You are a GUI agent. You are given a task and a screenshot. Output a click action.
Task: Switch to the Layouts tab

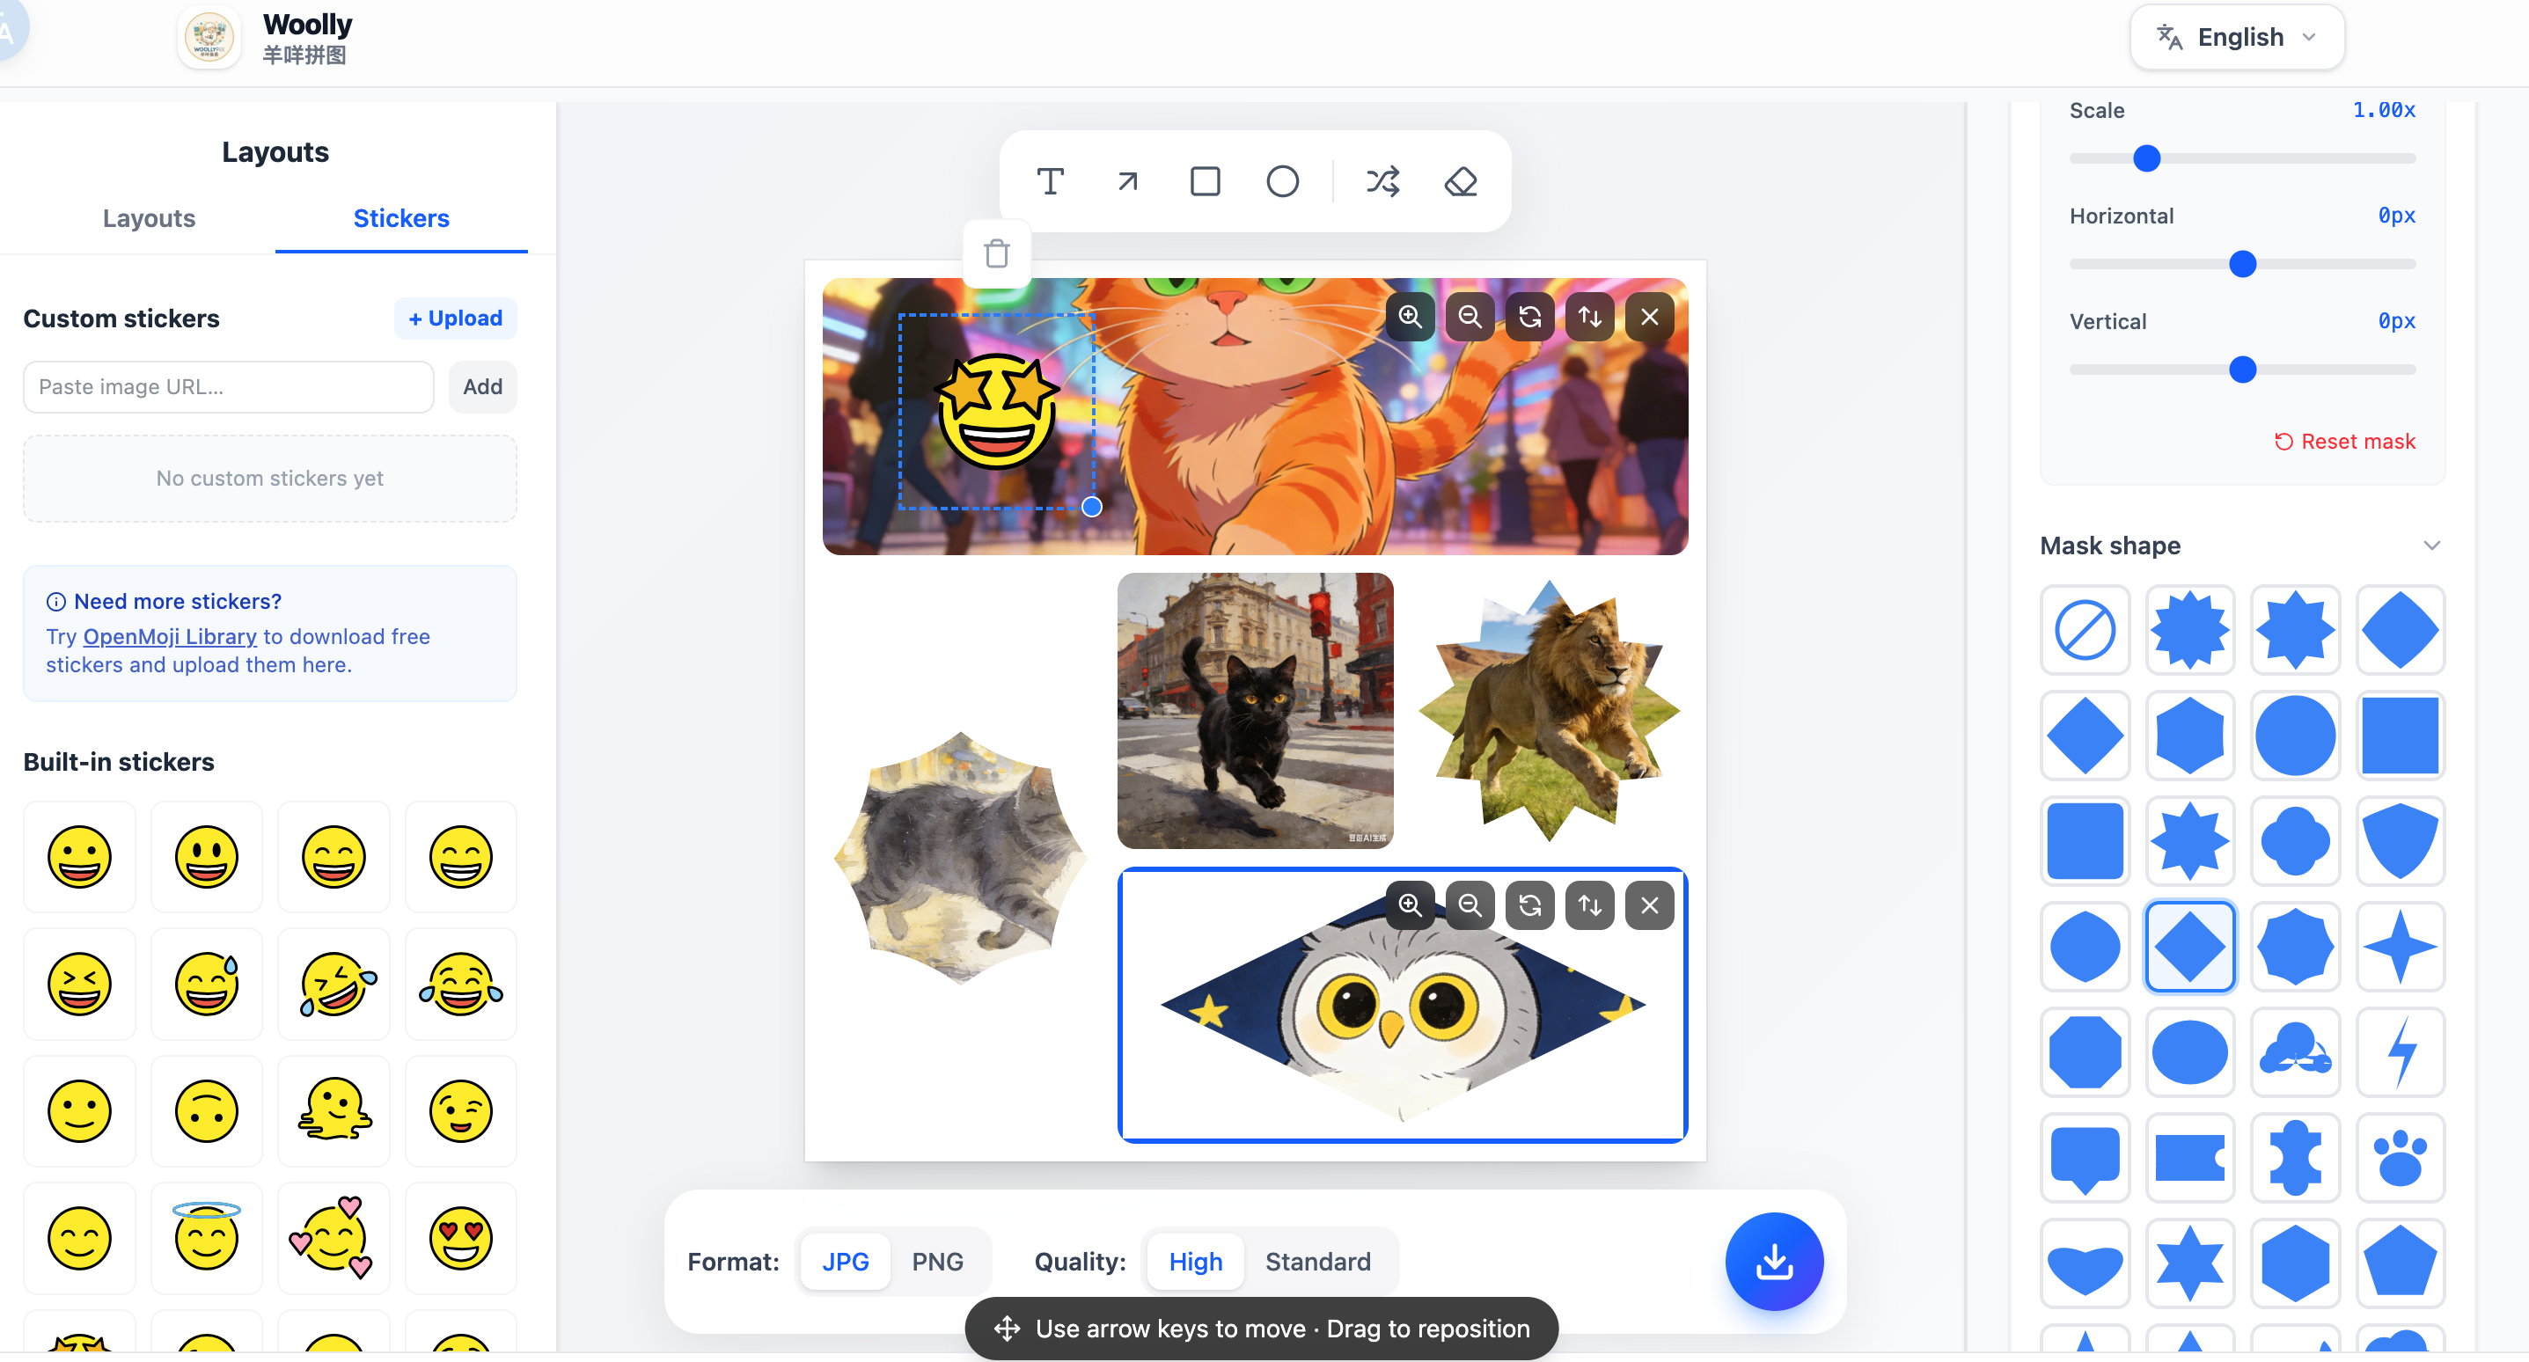[150, 218]
